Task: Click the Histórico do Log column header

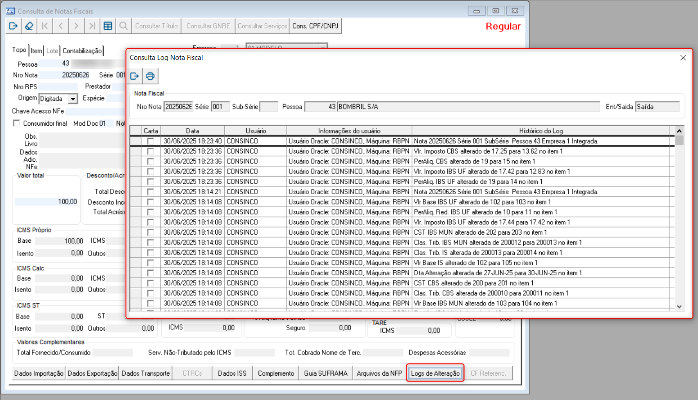Action: 541,131
